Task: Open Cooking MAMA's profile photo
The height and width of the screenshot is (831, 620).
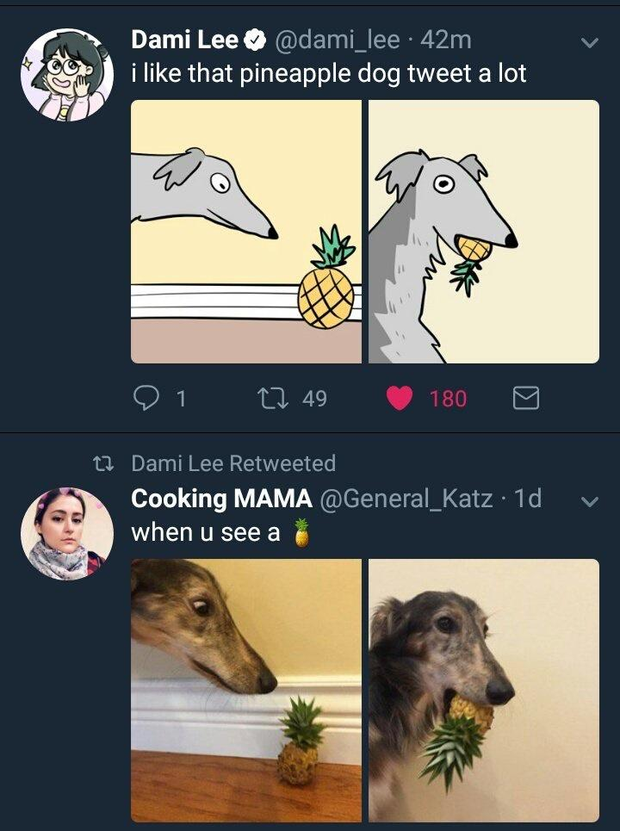Action: tap(67, 534)
